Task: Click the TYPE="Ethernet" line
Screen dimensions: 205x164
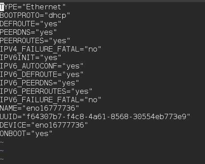Action: [33, 7]
